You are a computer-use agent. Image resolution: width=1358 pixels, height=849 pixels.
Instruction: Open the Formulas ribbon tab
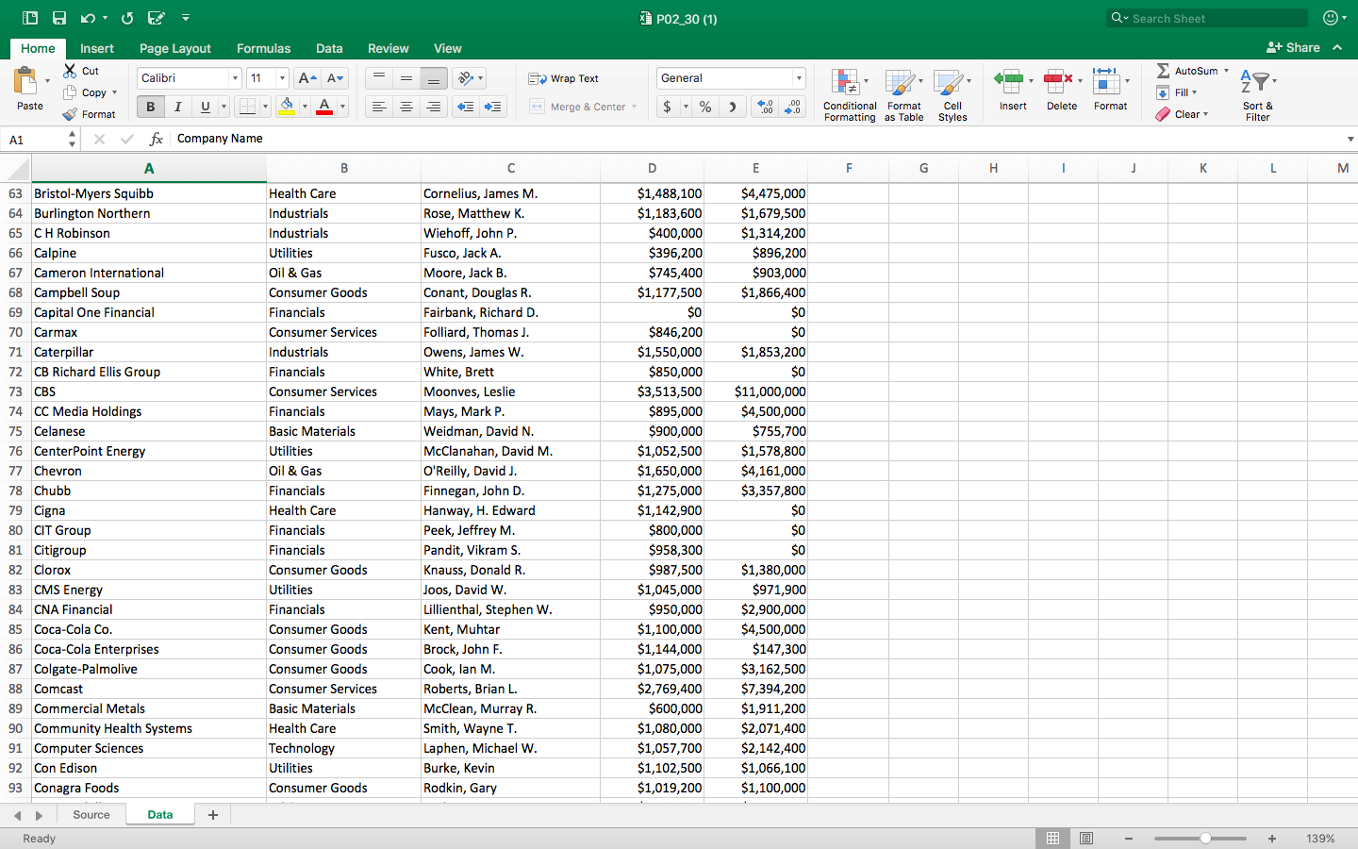click(263, 48)
